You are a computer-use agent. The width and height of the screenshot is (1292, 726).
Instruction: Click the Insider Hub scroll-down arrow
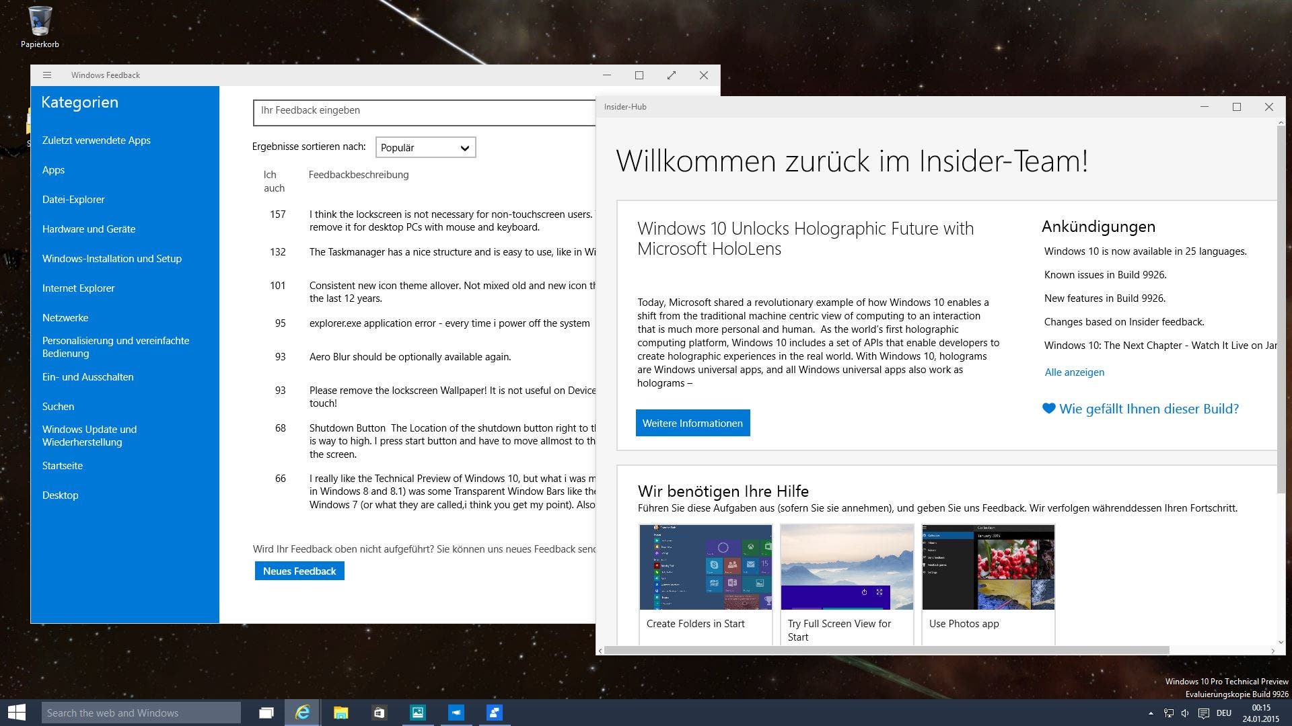pyautogui.click(x=1281, y=642)
